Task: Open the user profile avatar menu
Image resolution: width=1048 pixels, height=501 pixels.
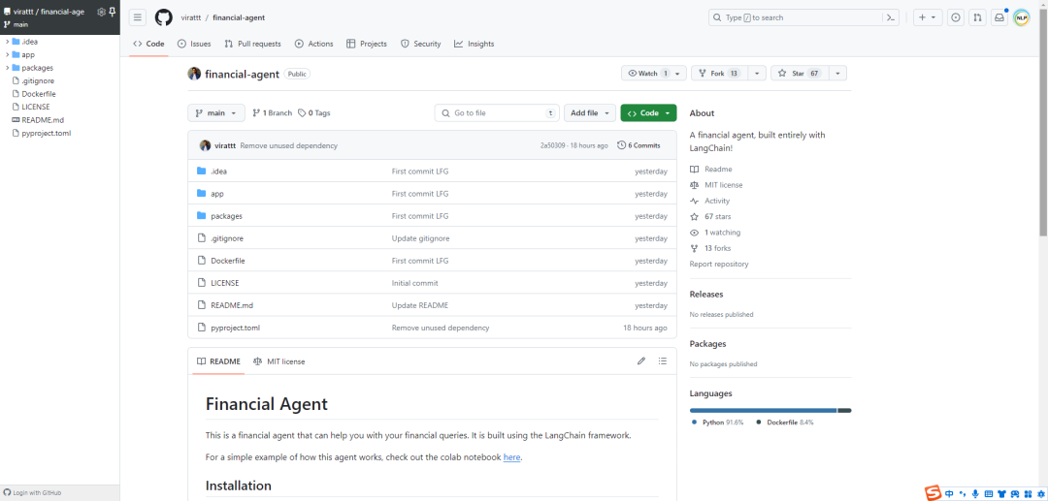Action: point(1021,18)
